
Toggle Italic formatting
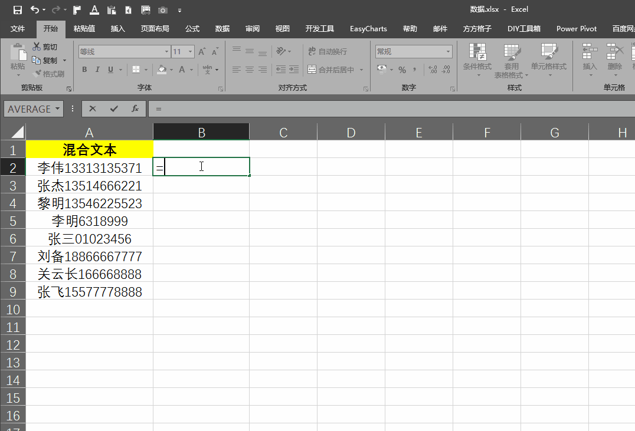[x=97, y=70]
